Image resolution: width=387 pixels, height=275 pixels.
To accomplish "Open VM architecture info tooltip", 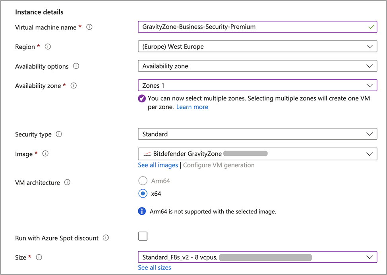I will [x=67, y=183].
